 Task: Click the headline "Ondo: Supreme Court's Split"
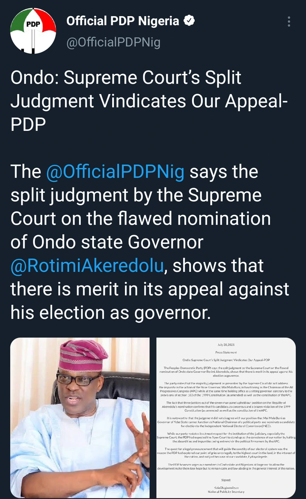(126, 78)
